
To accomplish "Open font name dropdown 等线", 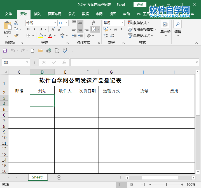I will (x=55, y=23).
